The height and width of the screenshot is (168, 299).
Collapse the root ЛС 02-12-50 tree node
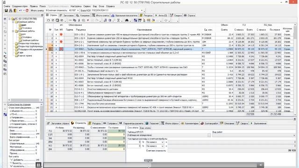pyautogui.click(x=9, y=19)
